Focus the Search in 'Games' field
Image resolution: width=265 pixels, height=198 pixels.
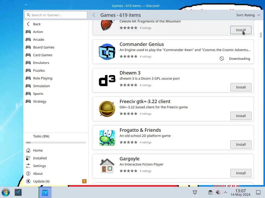click(56, 15)
